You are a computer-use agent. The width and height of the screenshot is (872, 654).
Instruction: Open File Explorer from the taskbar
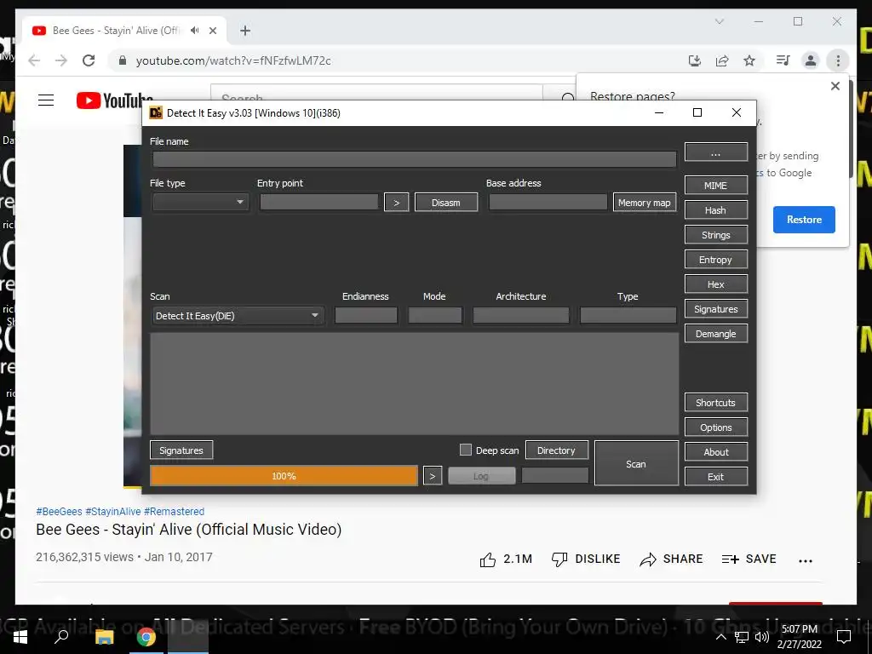click(104, 637)
